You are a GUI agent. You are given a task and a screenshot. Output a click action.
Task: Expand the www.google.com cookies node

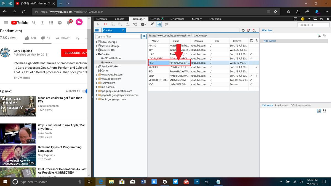click(x=97, y=79)
